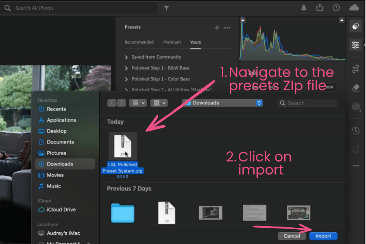The height and width of the screenshot is (244, 366).
Task: Select the blue folder in Previous 7 Days
Action: (122, 213)
